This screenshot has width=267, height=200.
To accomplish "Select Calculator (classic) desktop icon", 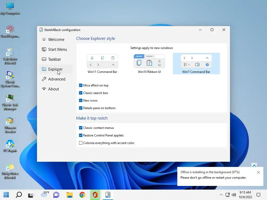I will click(10, 56).
